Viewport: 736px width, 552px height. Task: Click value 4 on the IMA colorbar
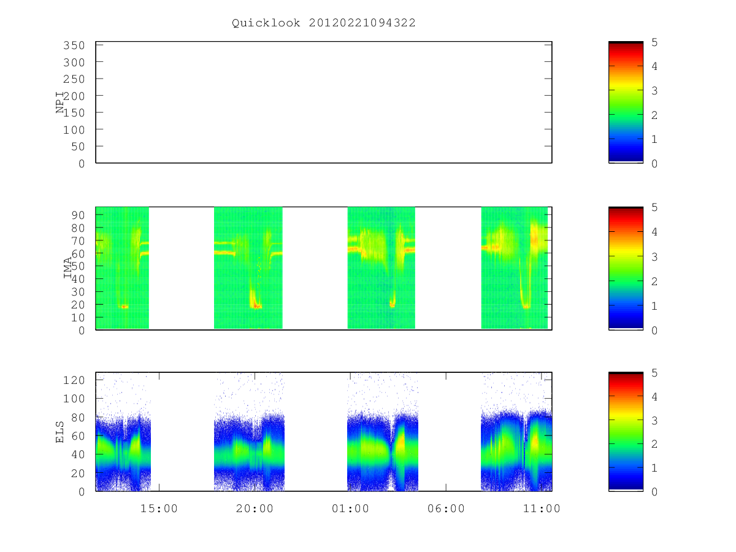pos(655,232)
